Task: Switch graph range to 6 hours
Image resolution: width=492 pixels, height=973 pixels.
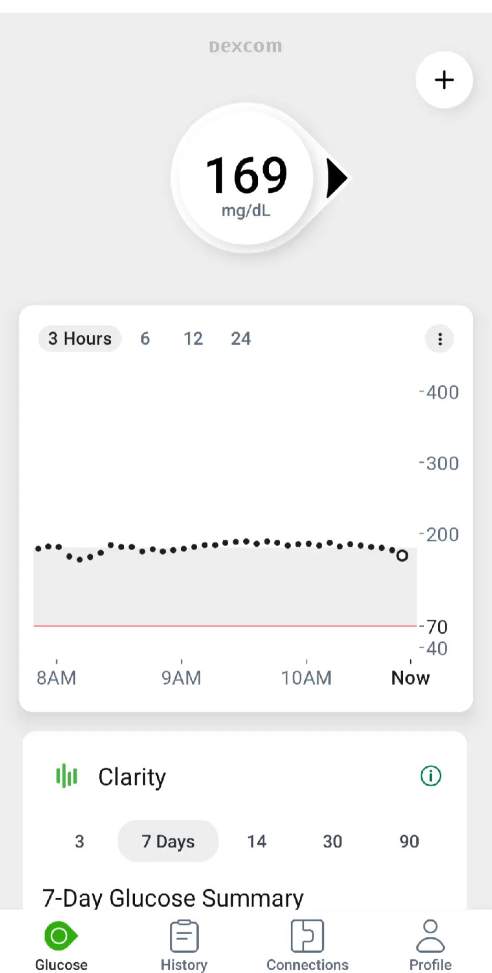Action: (x=145, y=338)
